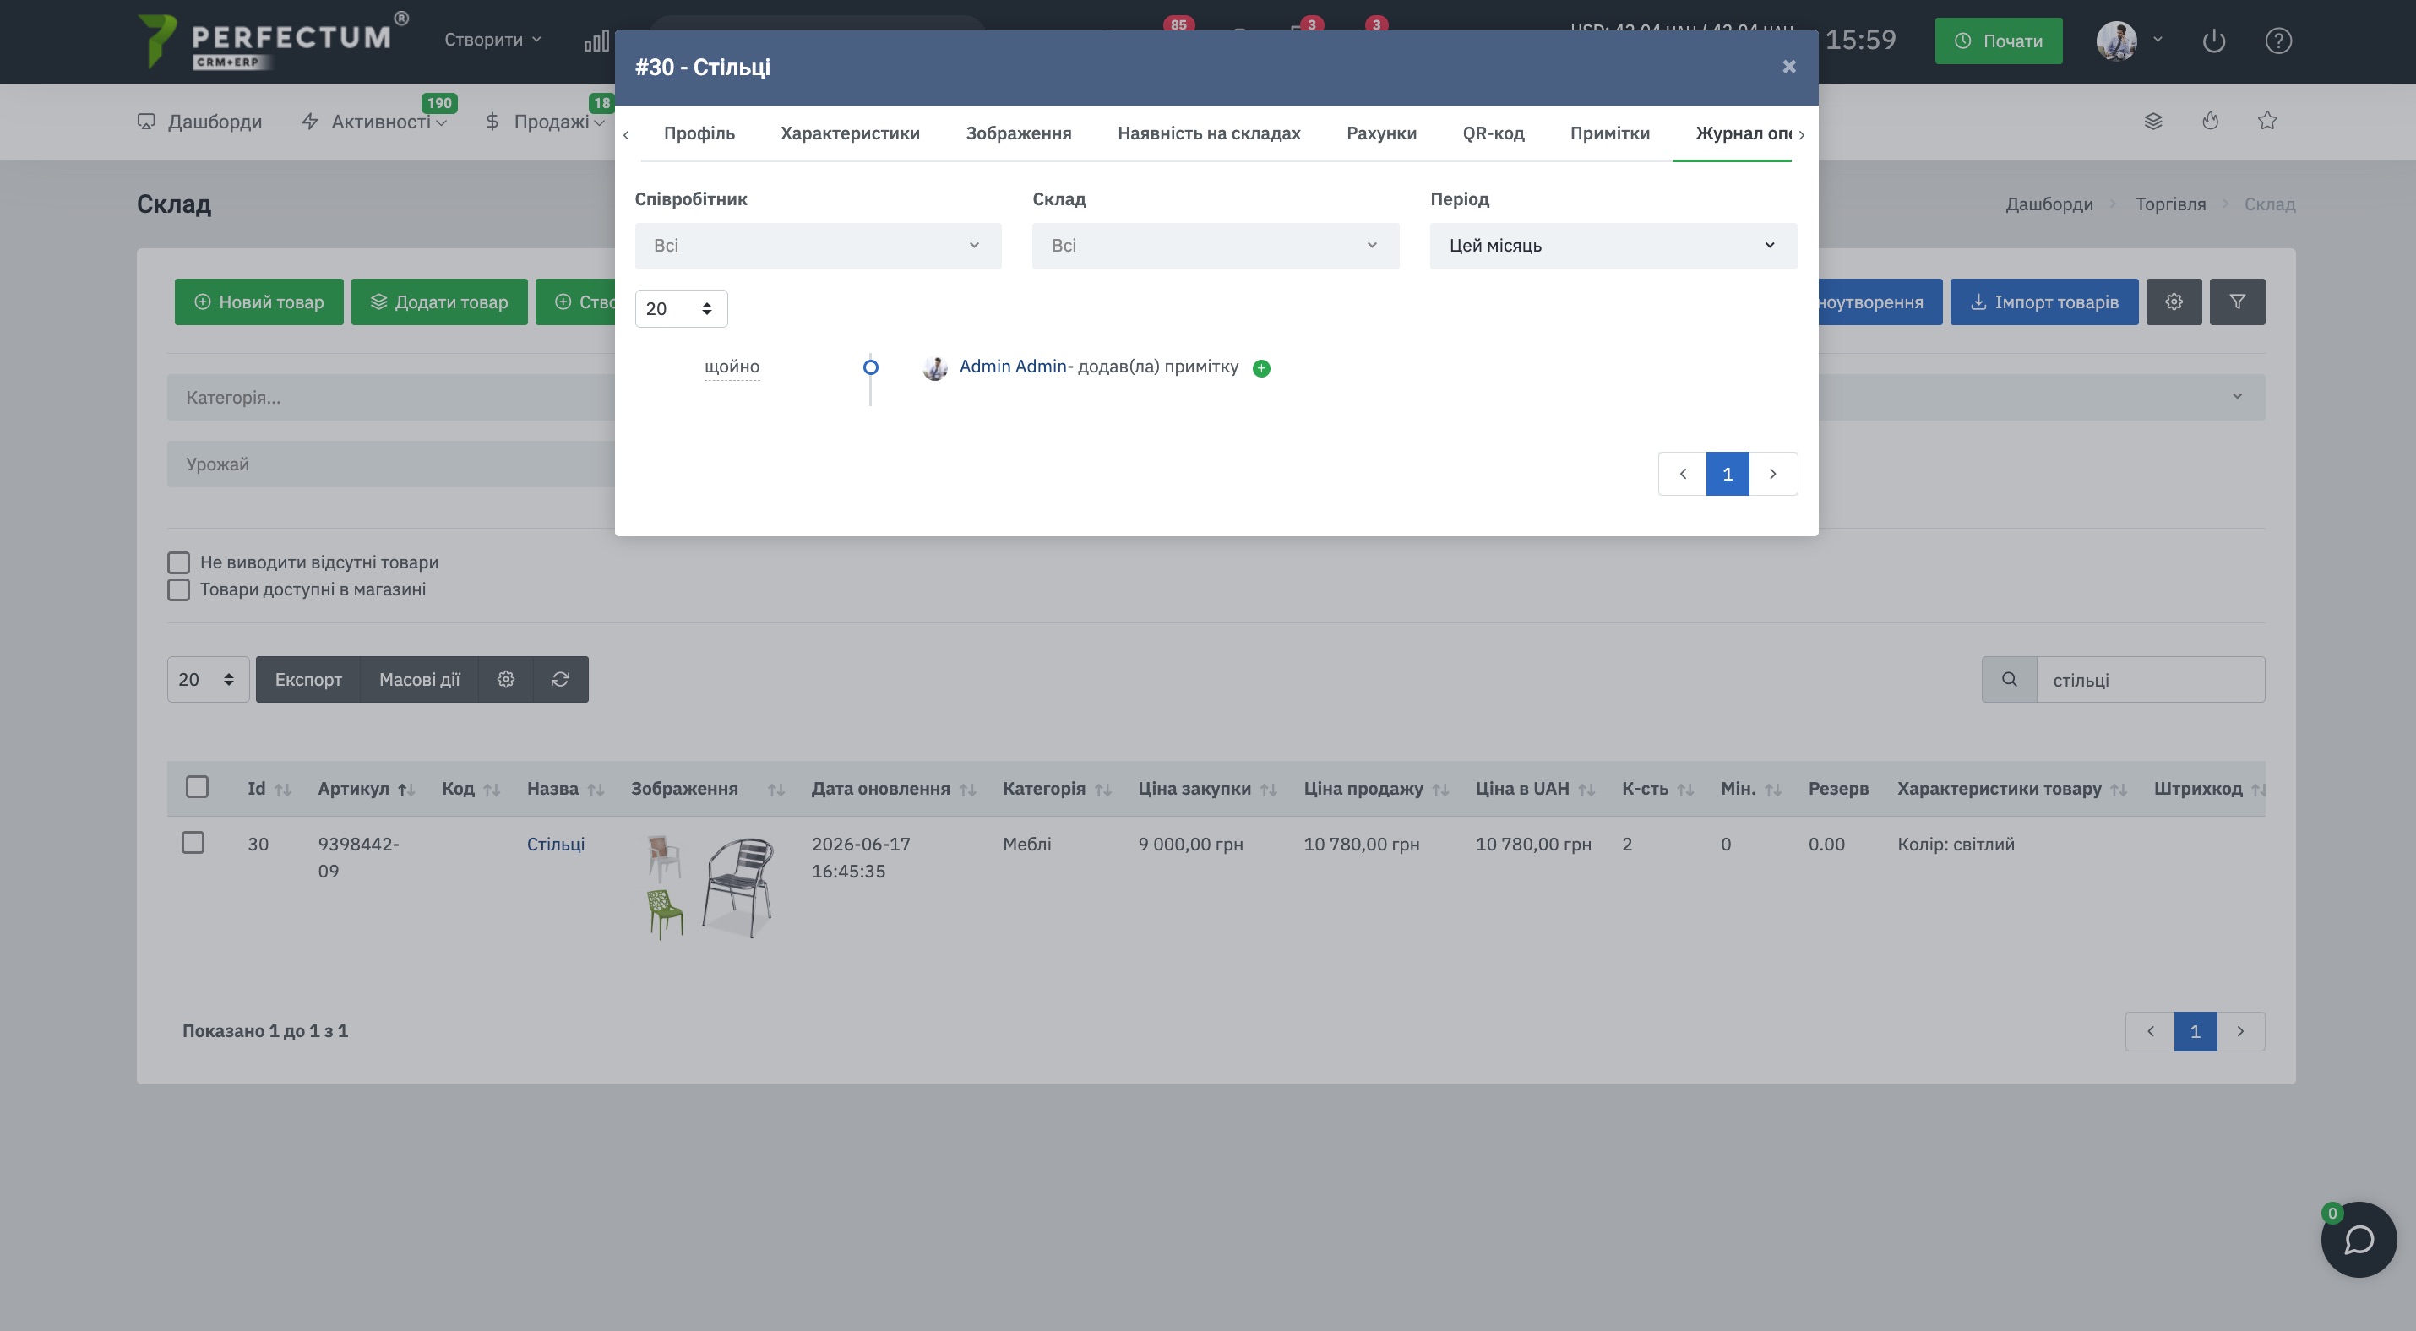Check 'Товари доступні в магазині' option
The image size is (2416, 1331).
178,589
